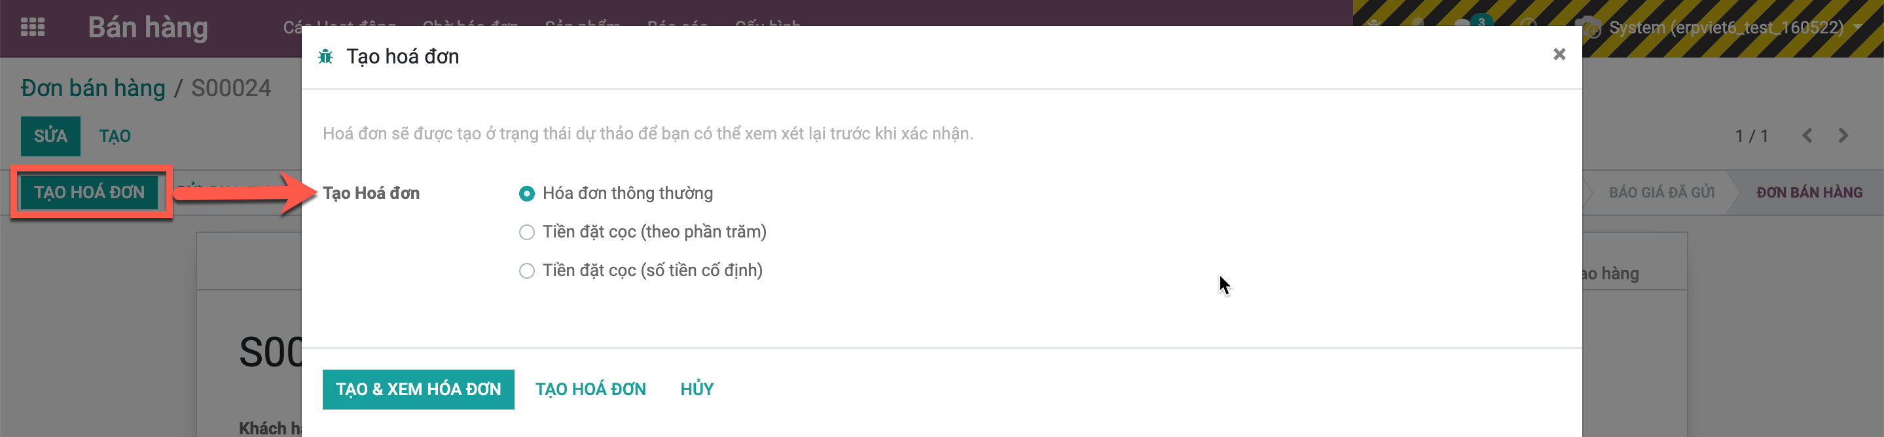
Task: Go to previous record using pager arrow
Action: point(1807,136)
